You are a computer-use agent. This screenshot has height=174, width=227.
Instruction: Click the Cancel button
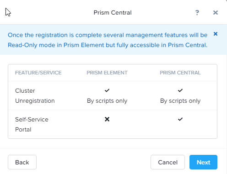168,162
